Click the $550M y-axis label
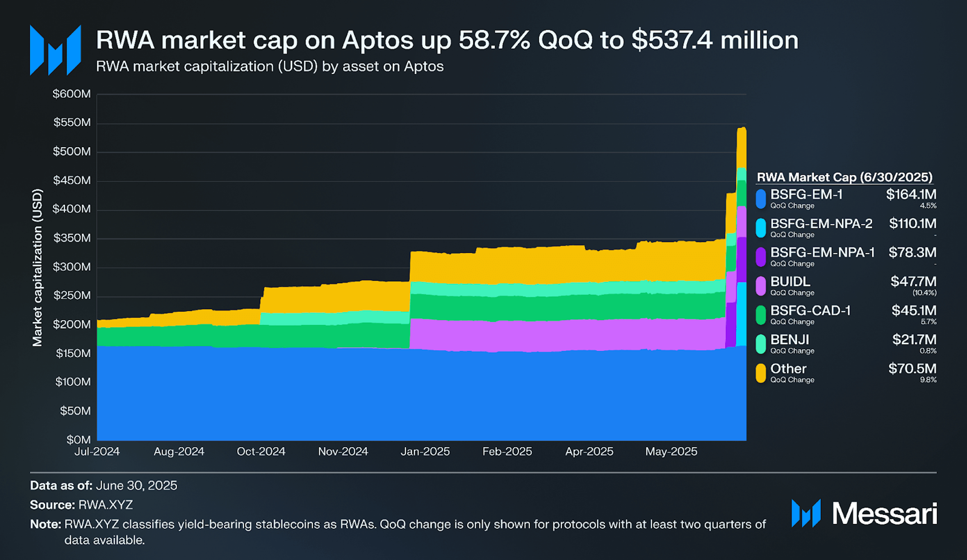Screen dimensions: 967x560 click(x=72, y=122)
